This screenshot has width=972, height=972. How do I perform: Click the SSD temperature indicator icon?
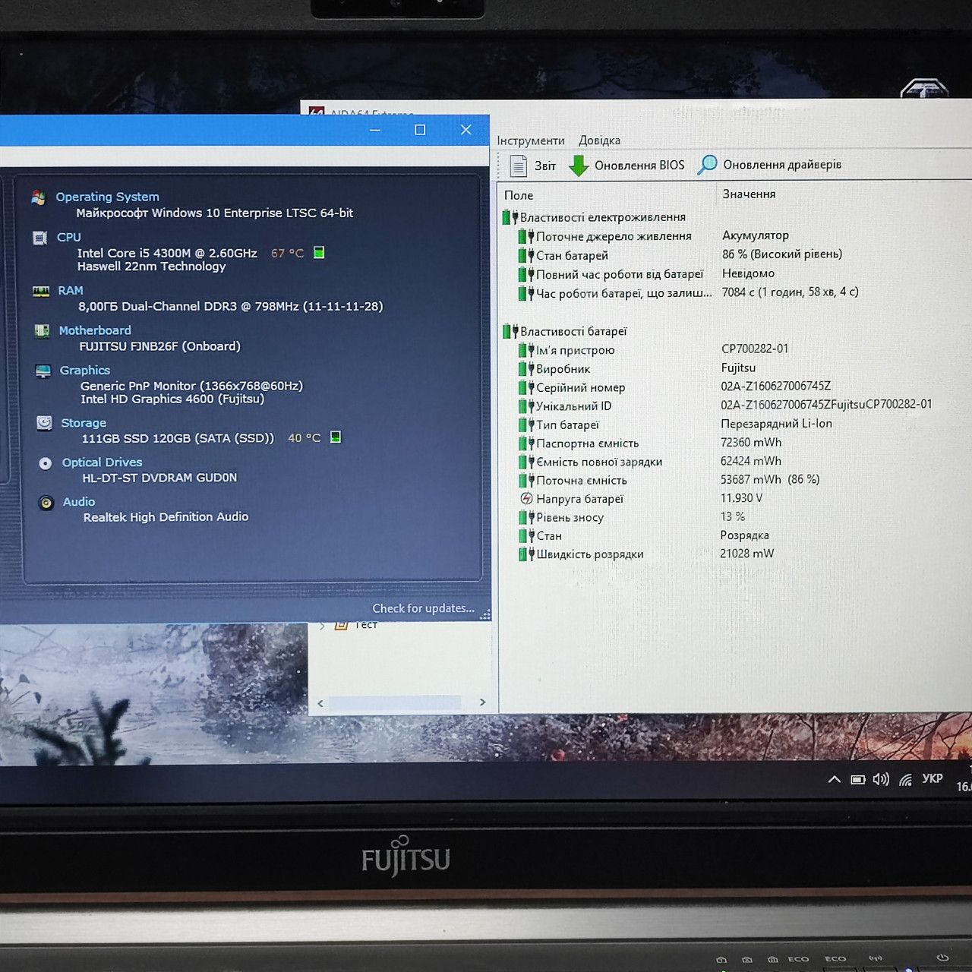tap(336, 437)
